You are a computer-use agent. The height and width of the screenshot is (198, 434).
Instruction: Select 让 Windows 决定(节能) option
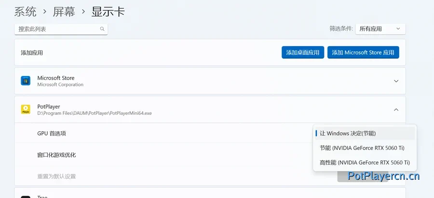[x=365, y=134]
